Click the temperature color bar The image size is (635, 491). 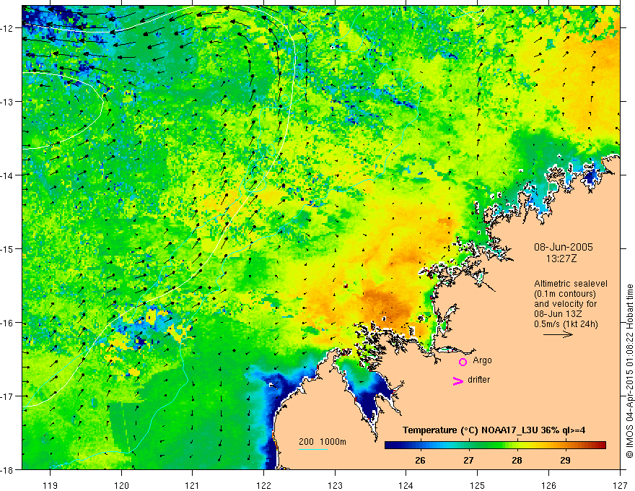(495, 446)
